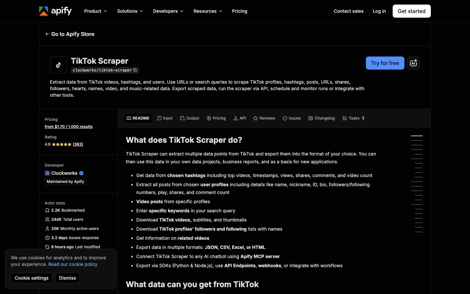The width and height of the screenshot is (470, 294).
Task: Click the back arrow next to Go to Apify Store
Action: (47, 34)
